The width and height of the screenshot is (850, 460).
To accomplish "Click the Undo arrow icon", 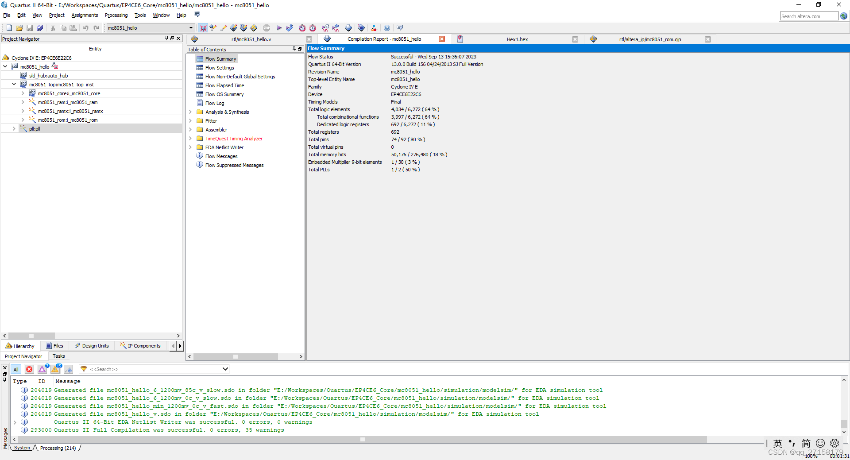I will (86, 28).
